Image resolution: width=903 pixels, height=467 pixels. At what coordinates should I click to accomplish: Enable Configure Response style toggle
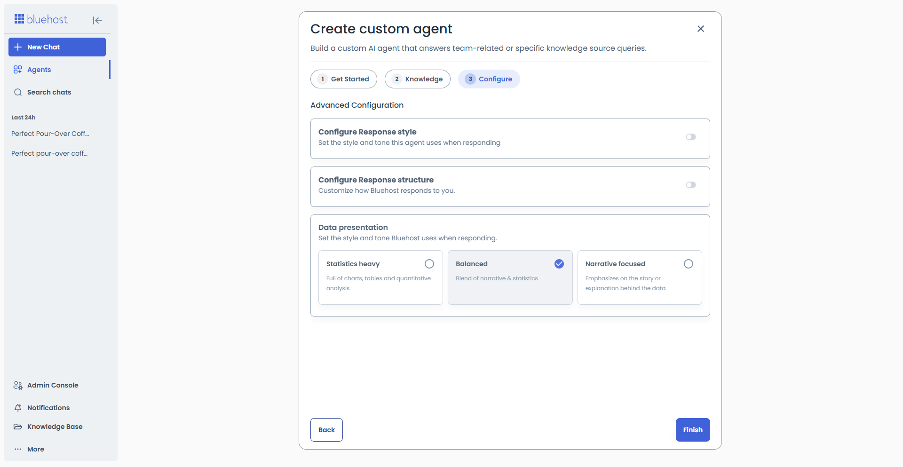[x=690, y=137]
